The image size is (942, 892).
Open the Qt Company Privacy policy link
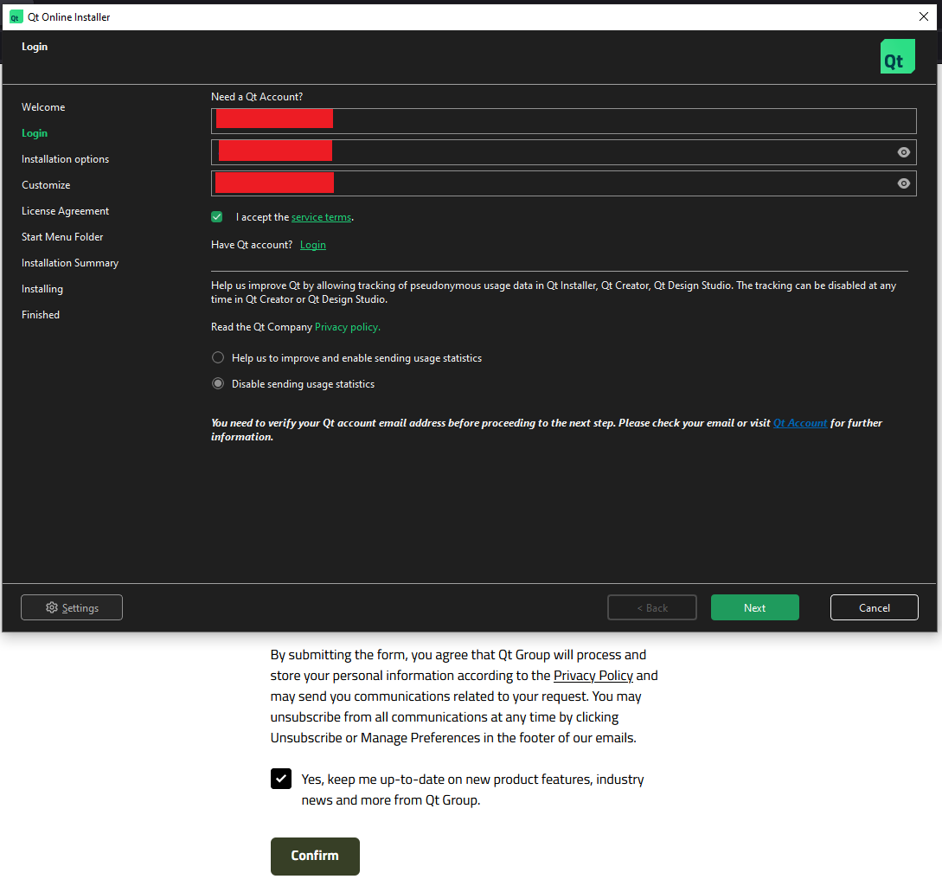point(347,327)
